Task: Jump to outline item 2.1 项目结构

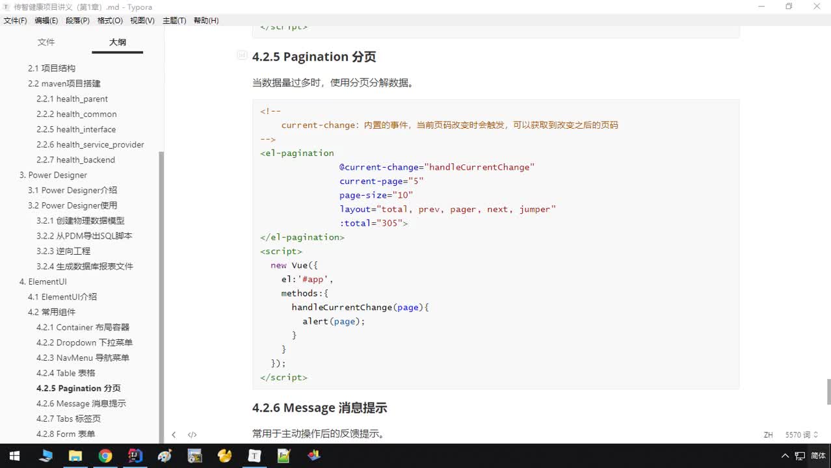Action: (52, 68)
